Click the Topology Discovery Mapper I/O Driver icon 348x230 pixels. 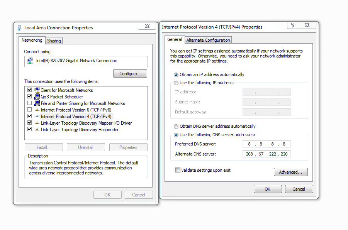point(37,123)
